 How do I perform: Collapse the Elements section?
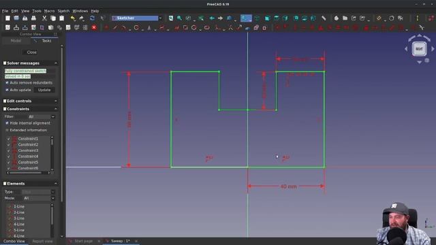click(56, 184)
